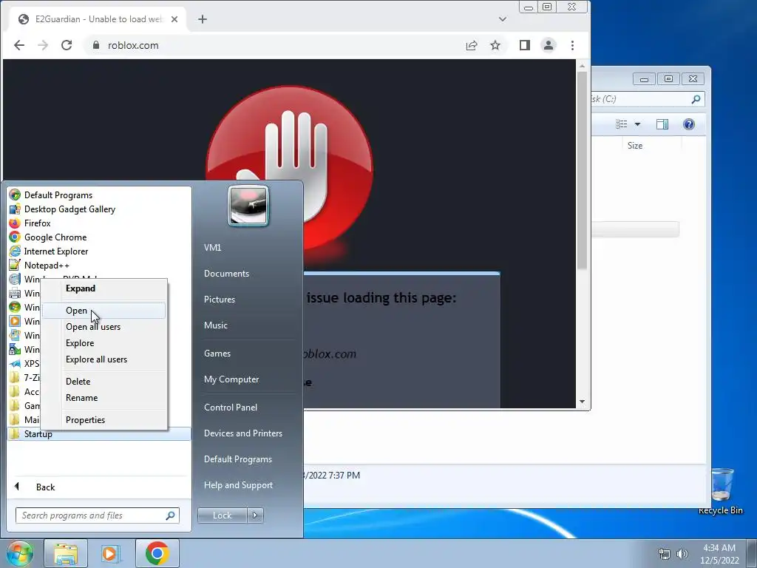The image size is (757, 568).
Task: Click the Start menu search magnifier icon
Action: (171, 515)
